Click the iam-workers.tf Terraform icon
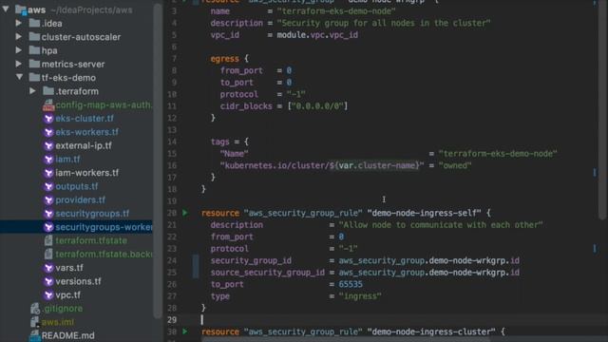 (48, 173)
